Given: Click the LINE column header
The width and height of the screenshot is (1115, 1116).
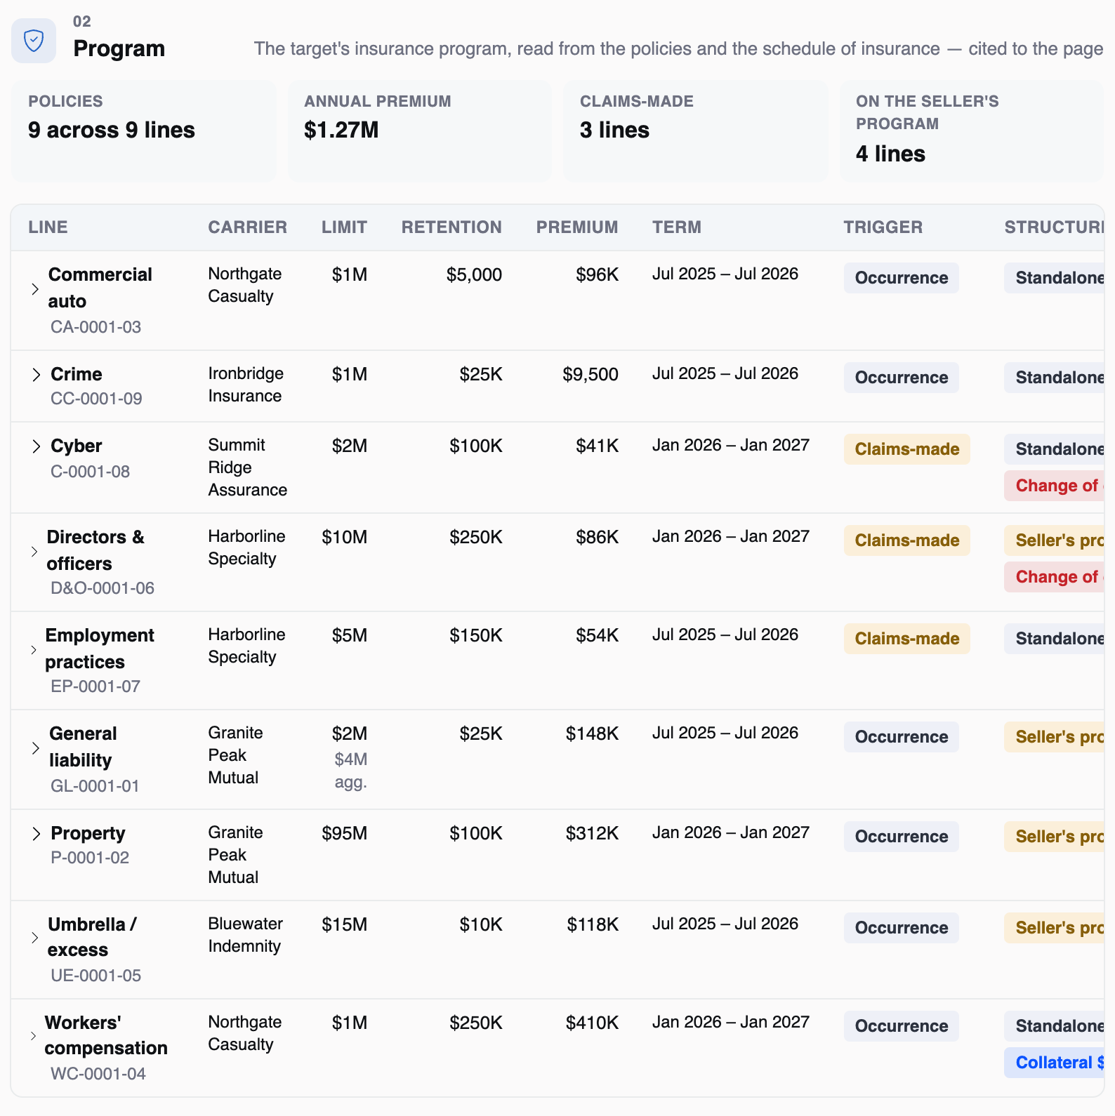Looking at the screenshot, I should (x=48, y=227).
